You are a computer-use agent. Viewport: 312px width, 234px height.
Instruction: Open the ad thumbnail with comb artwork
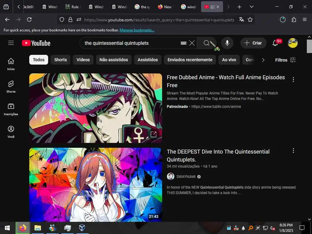95,108
